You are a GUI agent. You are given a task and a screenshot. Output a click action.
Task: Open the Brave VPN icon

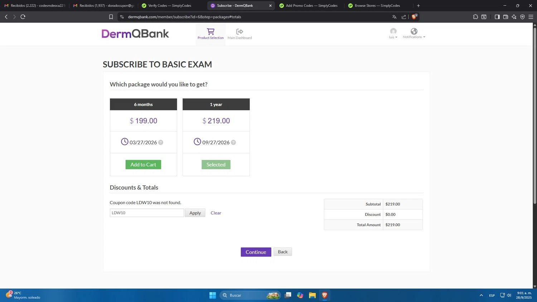tap(522, 17)
